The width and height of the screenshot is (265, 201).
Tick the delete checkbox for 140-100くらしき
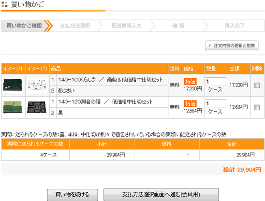coord(257,86)
